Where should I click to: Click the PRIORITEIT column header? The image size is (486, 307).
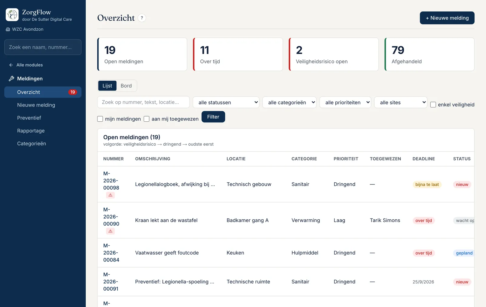click(x=346, y=159)
